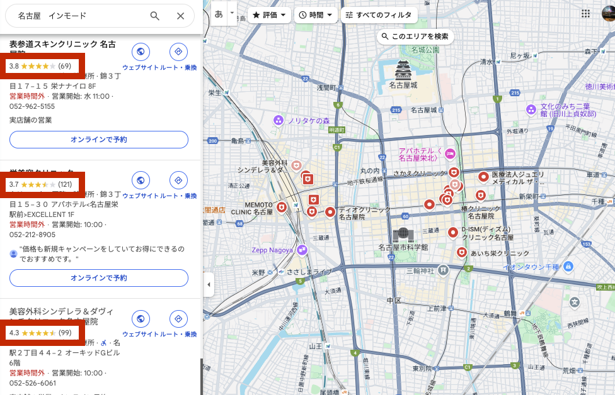Click the 東別院 station label on the map
The height and width of the screenshot is (395, 615).
pos(422,369)
